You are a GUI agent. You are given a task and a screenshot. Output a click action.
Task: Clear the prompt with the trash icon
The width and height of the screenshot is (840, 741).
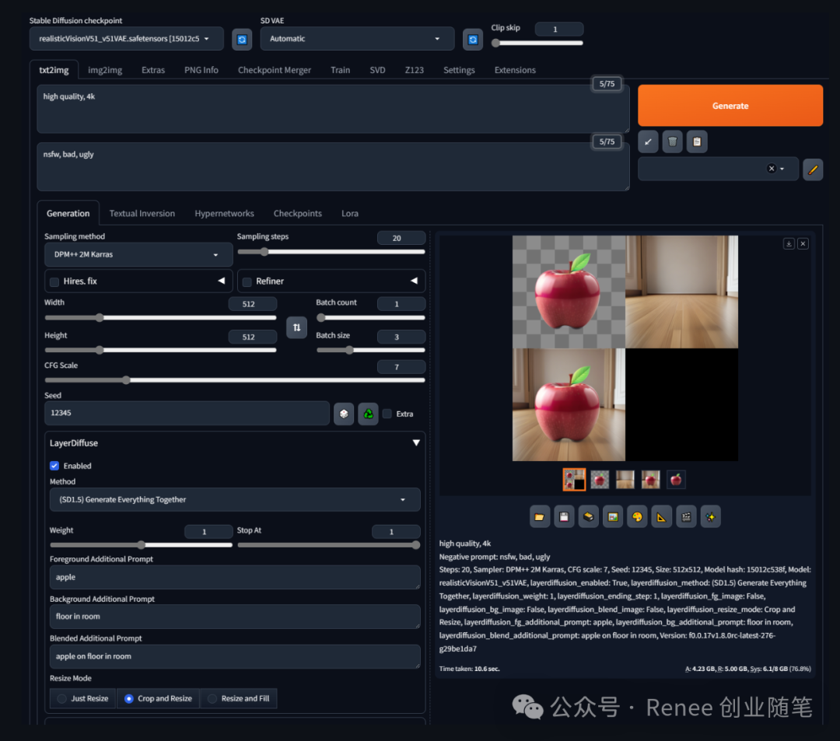673,142
